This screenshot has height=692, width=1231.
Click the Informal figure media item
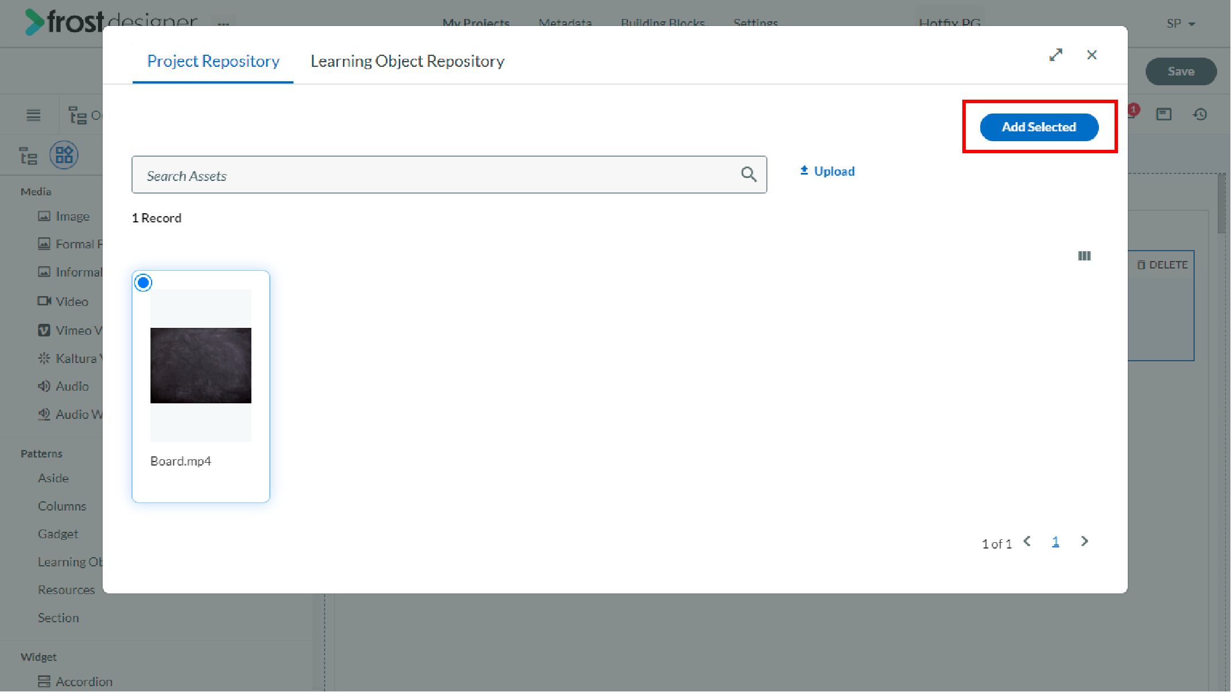pyautogui.click(x=70, y=272)
